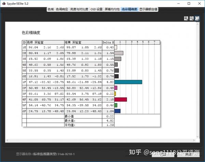Maximize the Spyder5Elite window
205x162 pixels.
click(189, 3)
